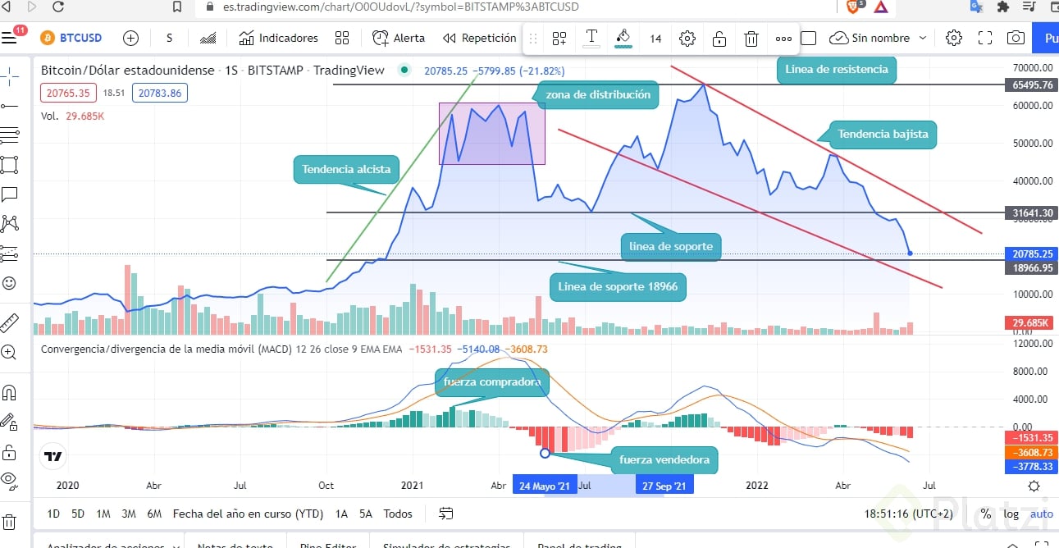
Task: Open the interval selector showing S
Action: click(169, 38)
